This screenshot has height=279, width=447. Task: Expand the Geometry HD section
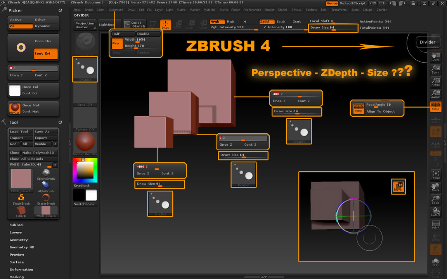[x=22, y=247]
